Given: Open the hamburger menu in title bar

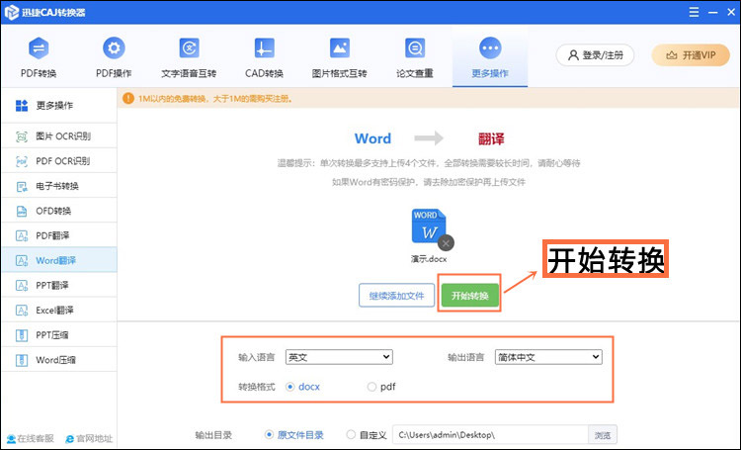Looking at the screenshot, I should pyautogui.click(x=694, y=12).
